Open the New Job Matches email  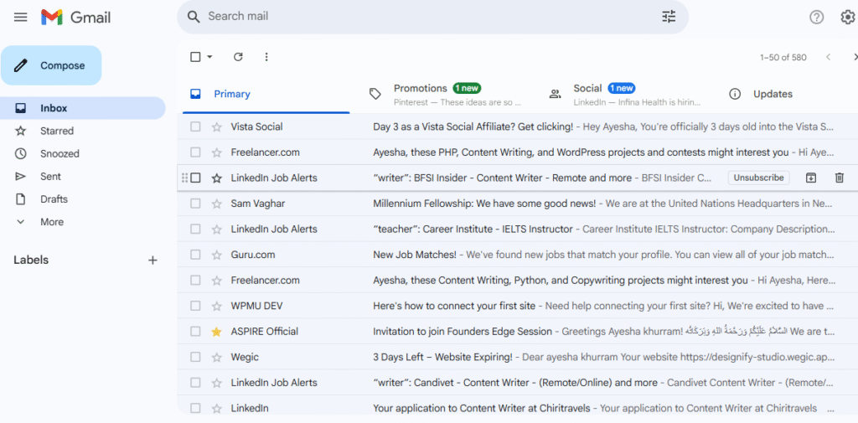point(518,255)
